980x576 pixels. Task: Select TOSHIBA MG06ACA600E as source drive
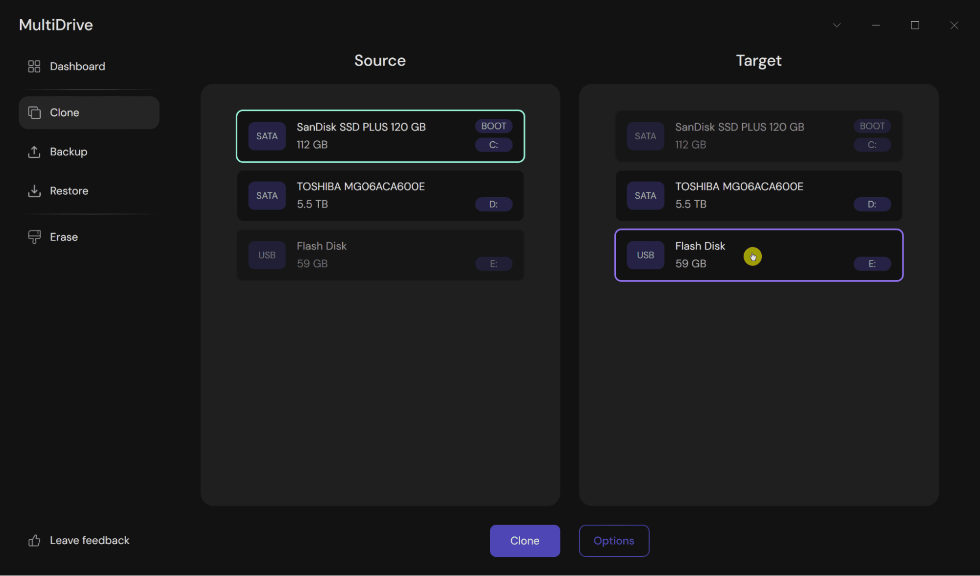(x=380, y=195)
